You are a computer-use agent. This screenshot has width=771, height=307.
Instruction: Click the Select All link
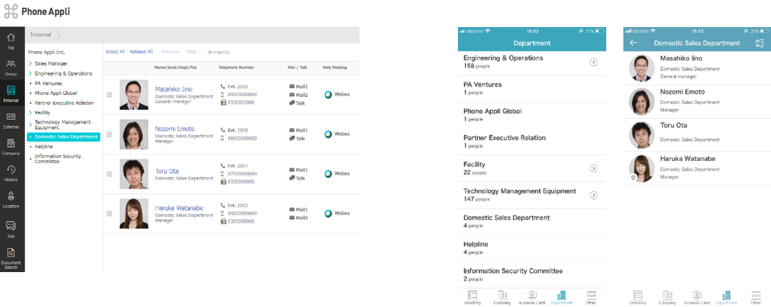[x=115, y=51]
